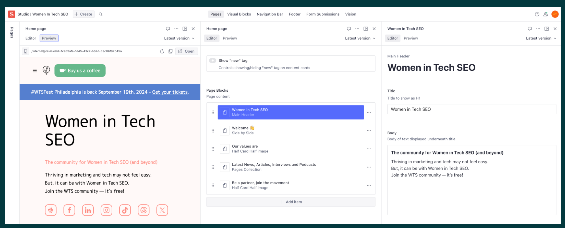Select Be a partner, join the movement block
The width and height of the screenshot is (565, 228).
point(291,185)
